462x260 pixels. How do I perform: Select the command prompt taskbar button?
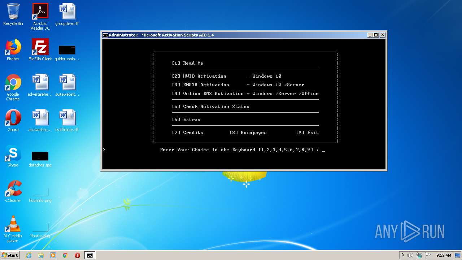tap(90, 255)
